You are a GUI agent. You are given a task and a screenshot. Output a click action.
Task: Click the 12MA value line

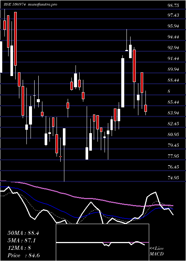(x=19, y=248)
